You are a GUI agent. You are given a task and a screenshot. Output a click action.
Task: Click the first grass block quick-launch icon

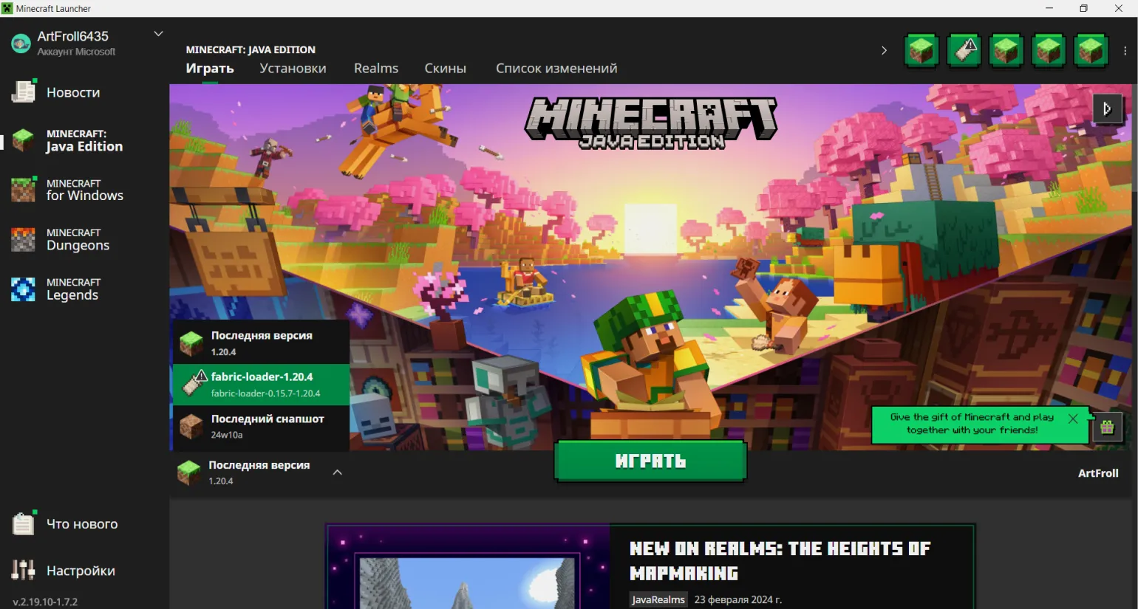click(x=921, y=51)
